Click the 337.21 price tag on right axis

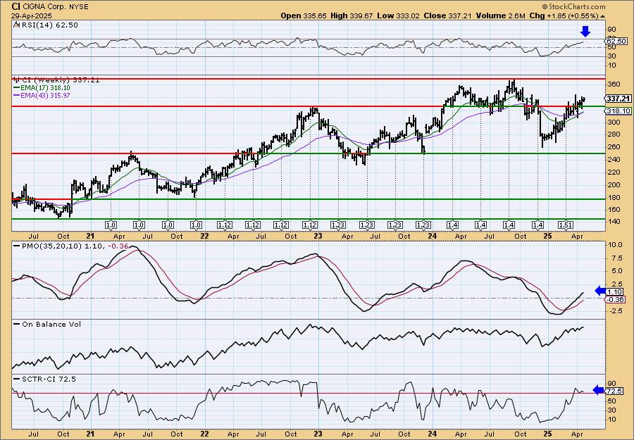tap(619, 99)
